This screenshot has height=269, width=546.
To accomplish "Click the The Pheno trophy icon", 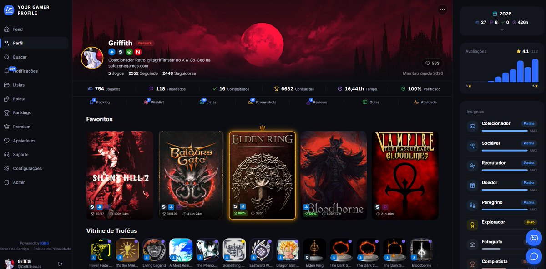I will point(208,249).
